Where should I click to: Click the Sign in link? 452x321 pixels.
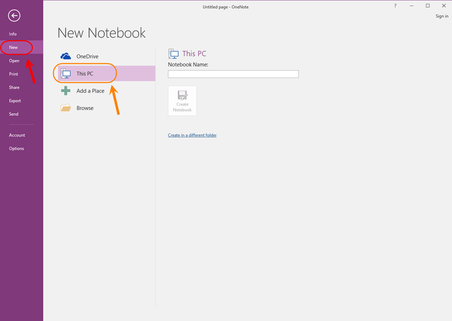(x=442, y=16)
